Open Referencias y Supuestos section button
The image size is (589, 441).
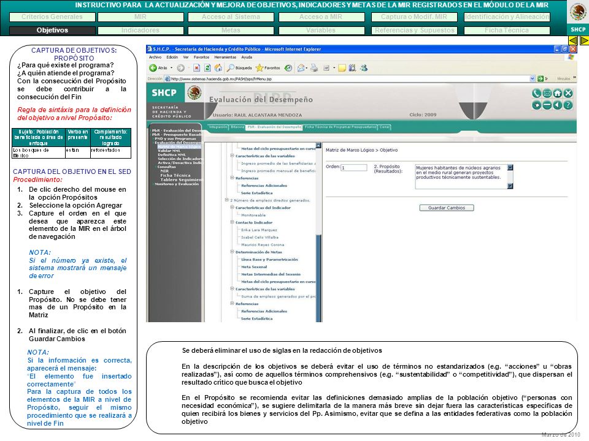(x=414, y=31)
